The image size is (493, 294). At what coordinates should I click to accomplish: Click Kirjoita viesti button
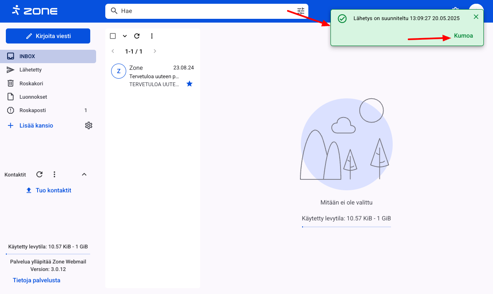48,36
